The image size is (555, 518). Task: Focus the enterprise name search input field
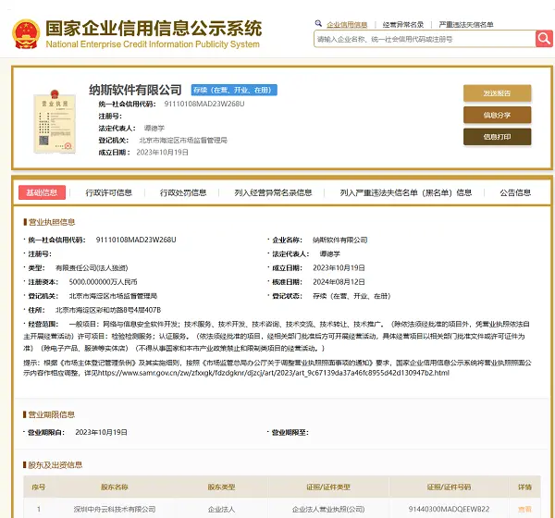pos(425,39)
